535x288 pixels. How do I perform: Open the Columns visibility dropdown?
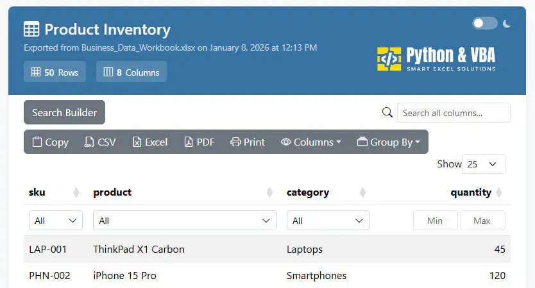pyautogui.click(x=311, y=142)
